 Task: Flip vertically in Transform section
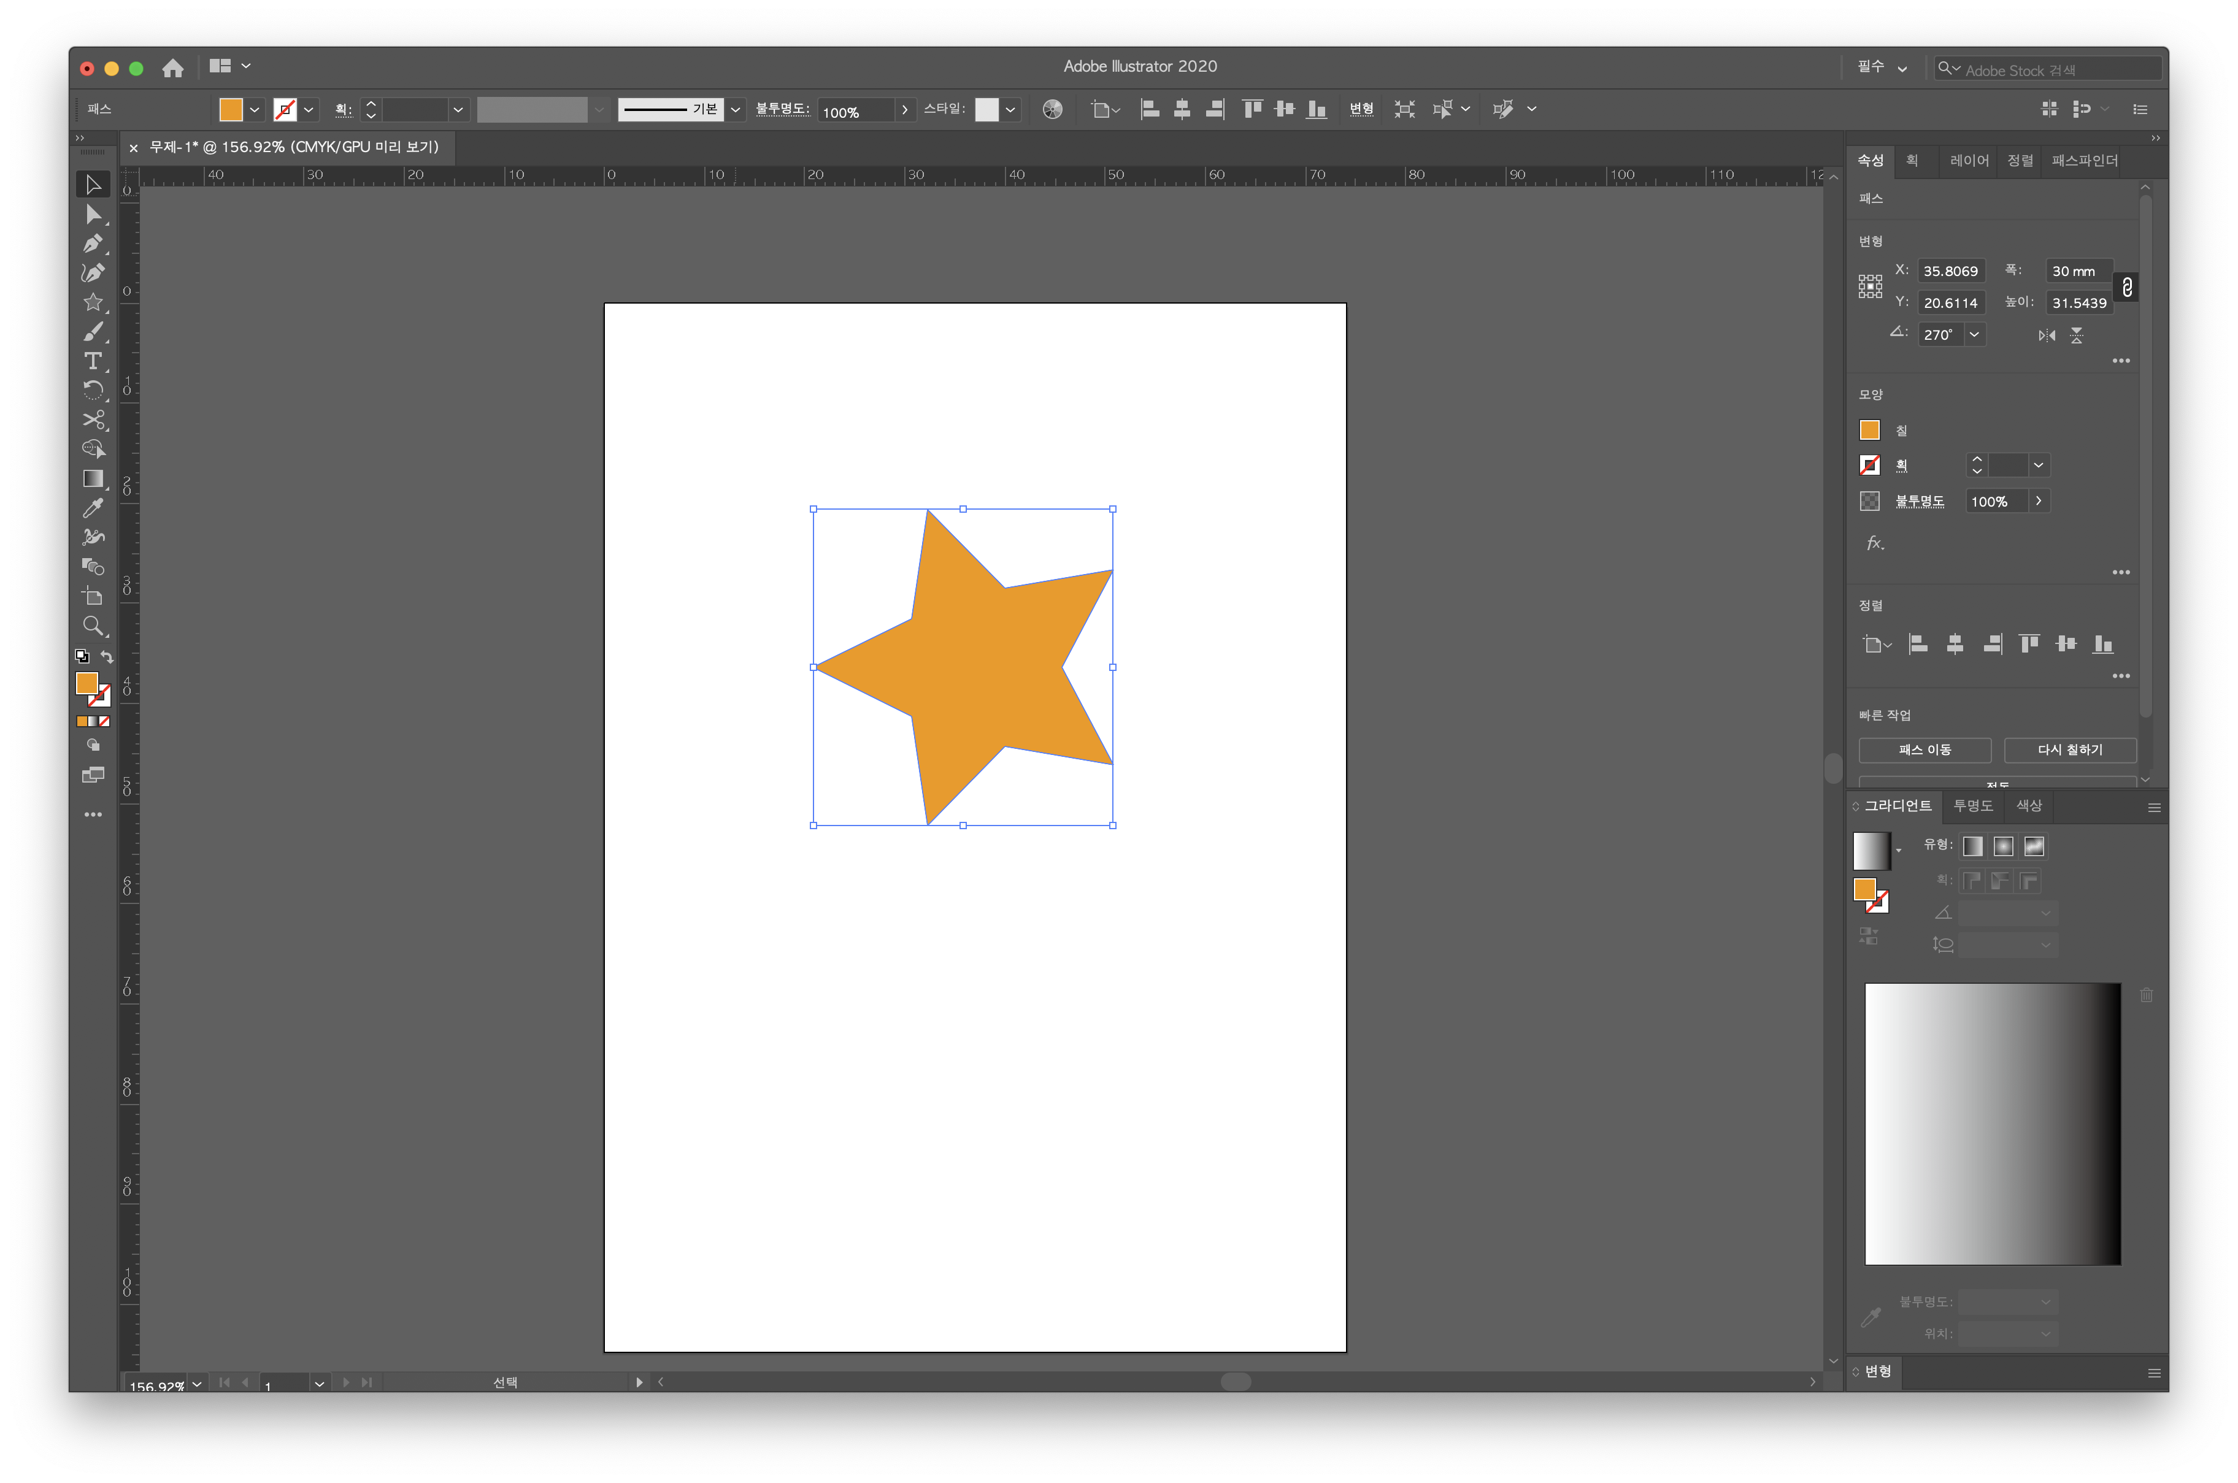pyautogui.click(x=2076, y=335)
